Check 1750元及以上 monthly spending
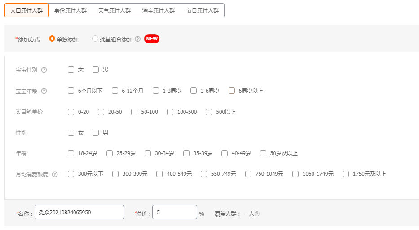This screenshot has height=230, width=419. (346, 174)
